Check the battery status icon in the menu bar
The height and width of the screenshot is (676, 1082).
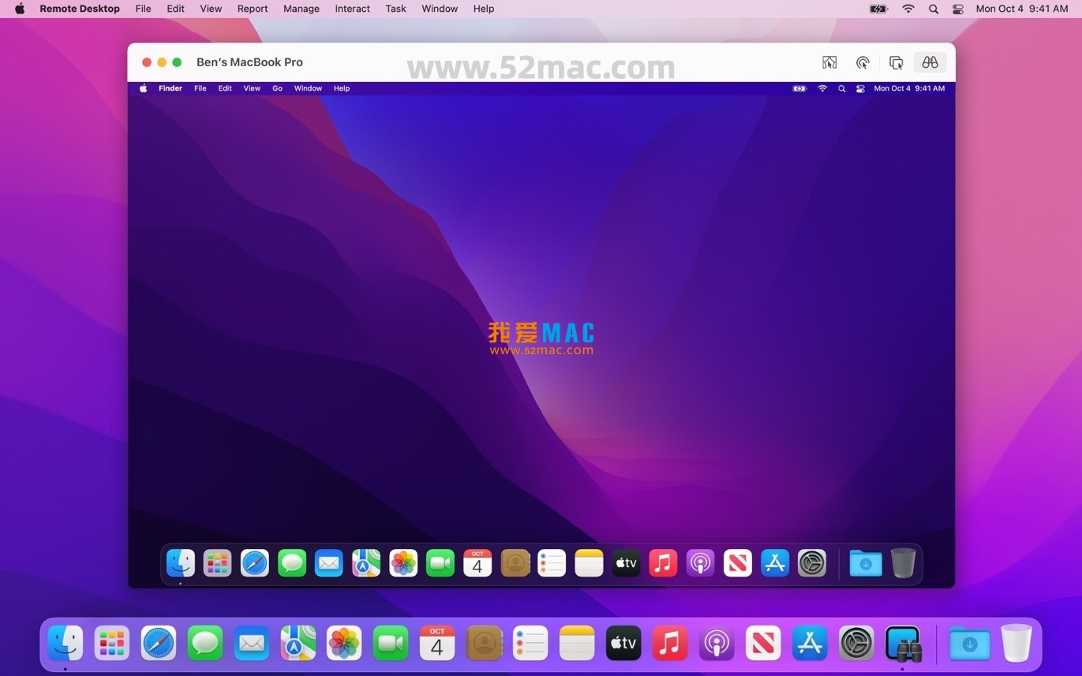point(878,9)
